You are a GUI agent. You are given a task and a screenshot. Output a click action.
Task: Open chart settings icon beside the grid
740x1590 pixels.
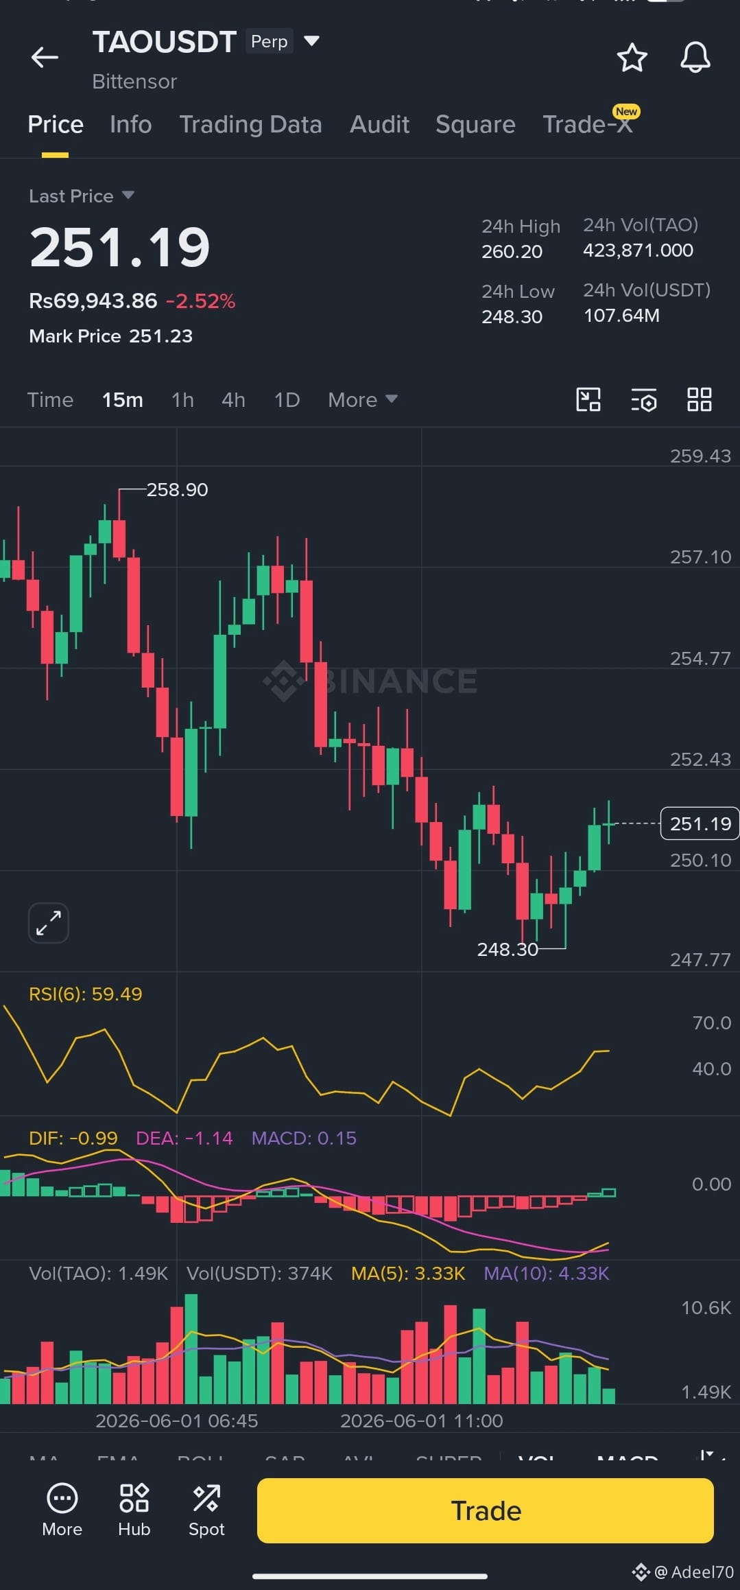[644, 399]
